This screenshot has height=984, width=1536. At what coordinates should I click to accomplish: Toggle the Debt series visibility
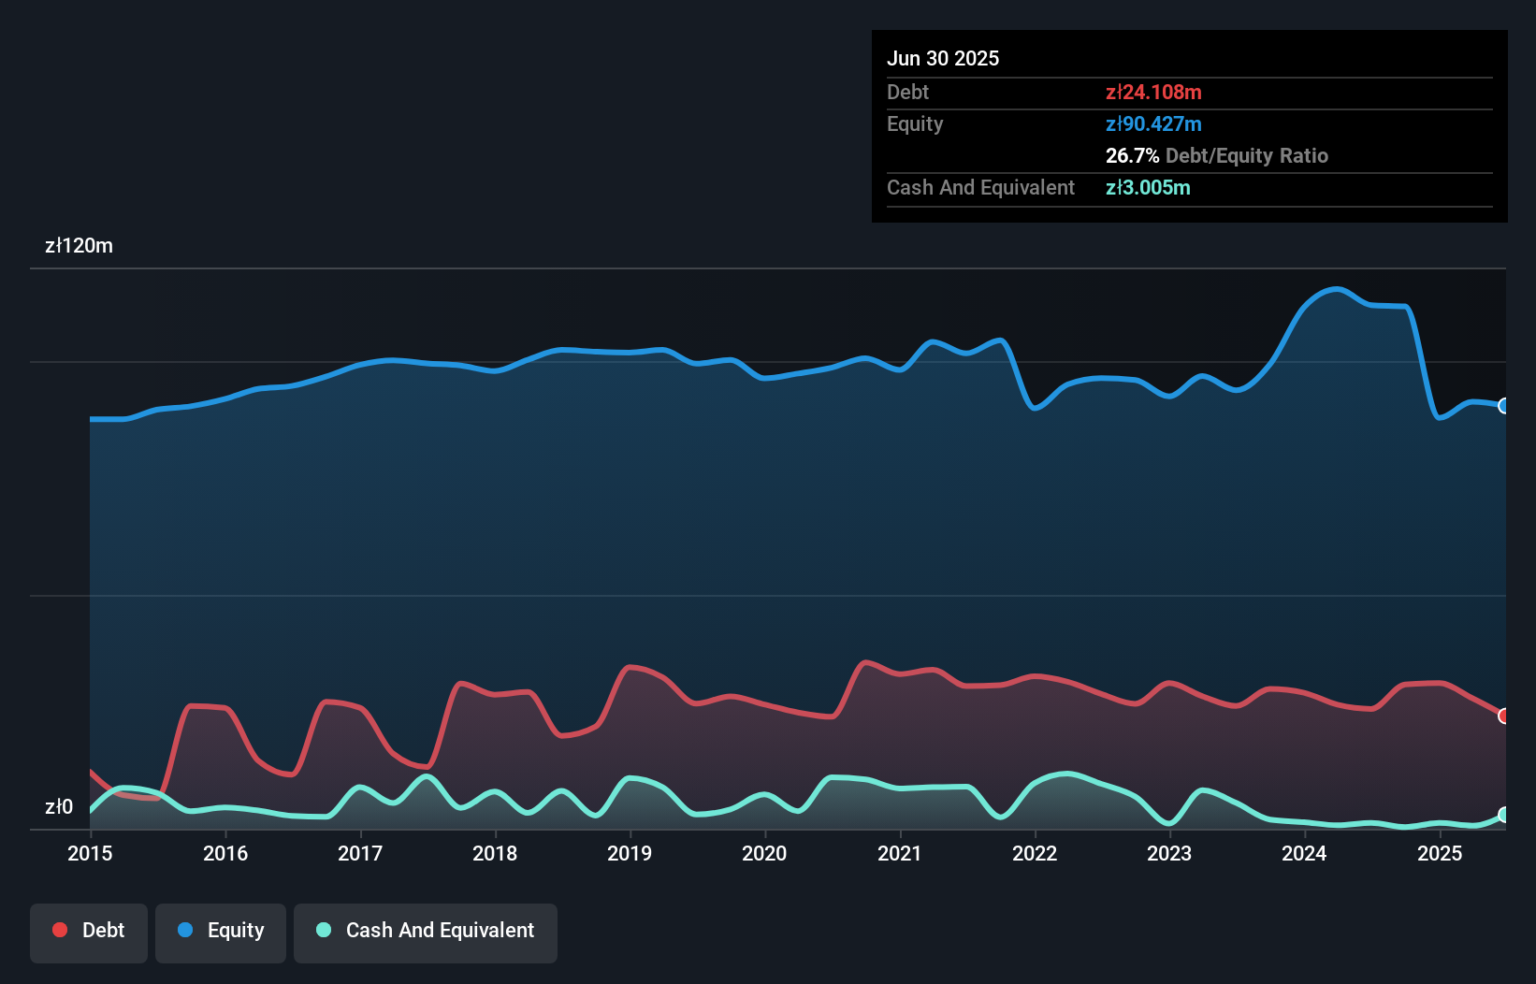pyautogui.click(x=89, y=933)
